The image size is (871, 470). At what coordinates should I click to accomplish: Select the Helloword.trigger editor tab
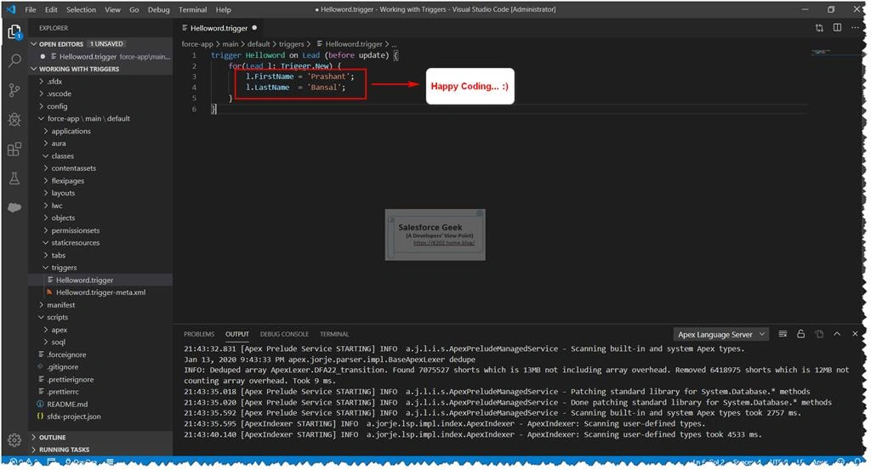pyautogui.click(x=220, y=28)
